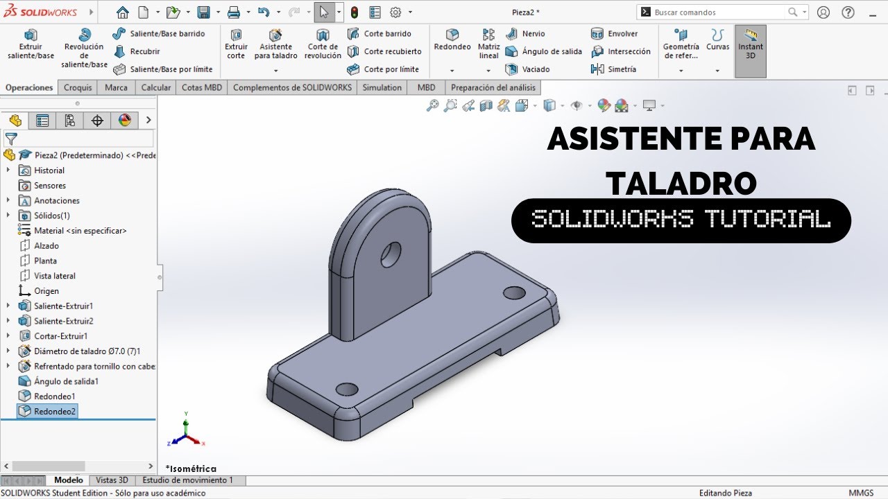Select Ángulo de salida1 feature
This screenshot has width=888, height=499.
pyautogui.click(x=58, y=381)
